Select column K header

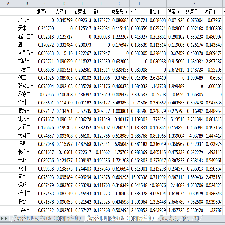[x=194, y=4]
